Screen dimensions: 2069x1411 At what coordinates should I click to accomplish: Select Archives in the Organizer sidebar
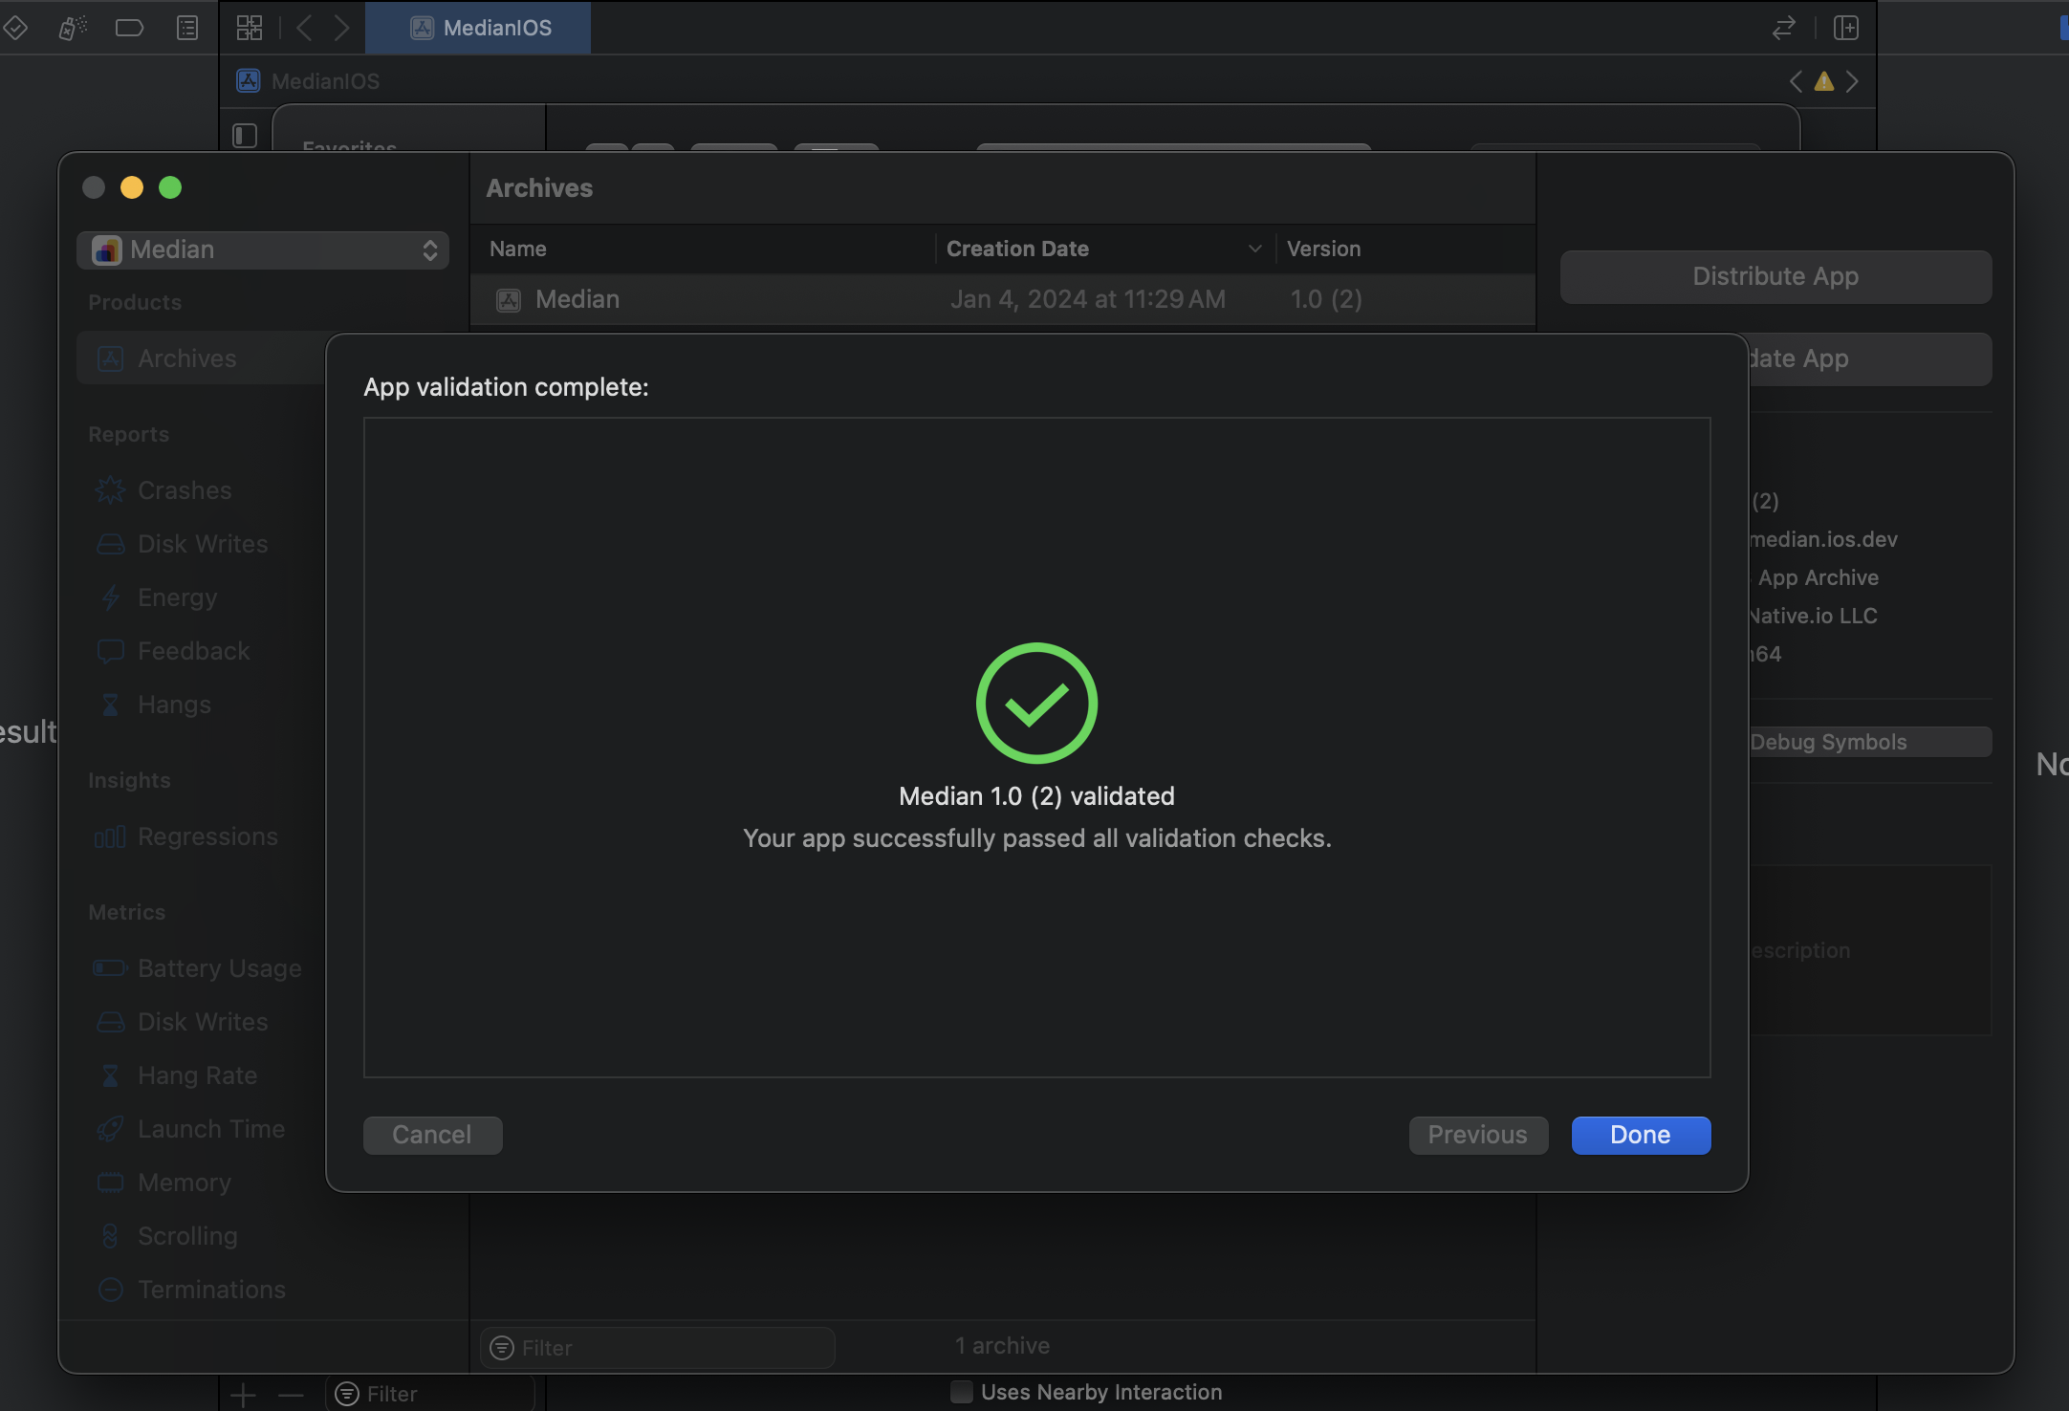(201, 358)
